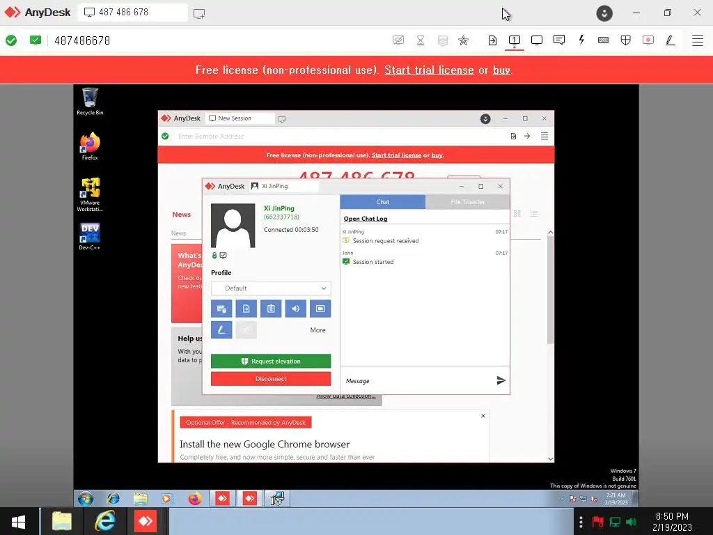Viewport: 713px width, 535px height.
Task: Click the greyed database stack icon
Action: 442,40
